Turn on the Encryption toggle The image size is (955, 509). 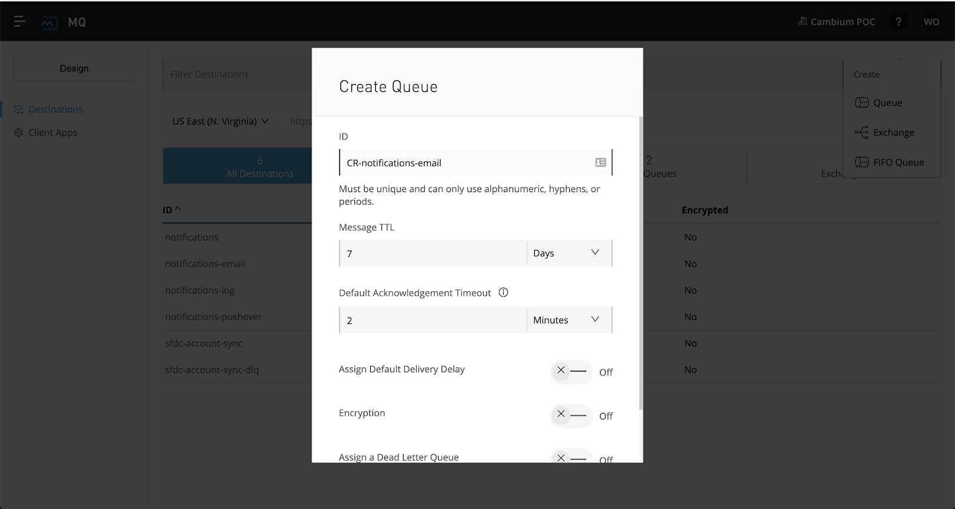tap(571, 415)
